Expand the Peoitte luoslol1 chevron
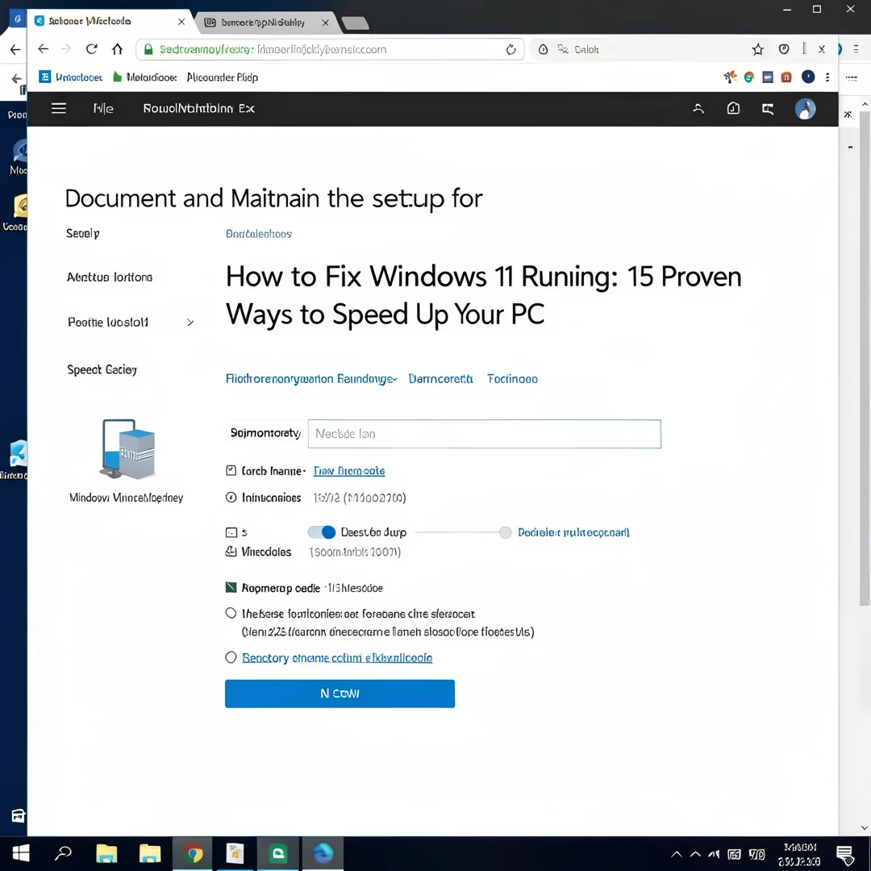871x871 pixels. 190,322
